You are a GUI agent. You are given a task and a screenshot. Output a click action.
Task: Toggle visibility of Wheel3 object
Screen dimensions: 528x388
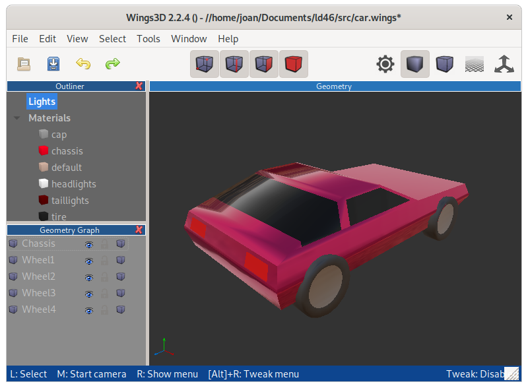(89, 294)
